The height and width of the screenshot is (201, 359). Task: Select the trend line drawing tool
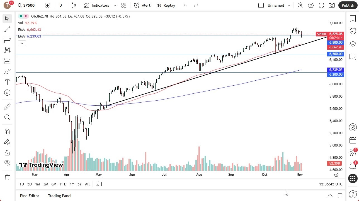tap(7, 29)
